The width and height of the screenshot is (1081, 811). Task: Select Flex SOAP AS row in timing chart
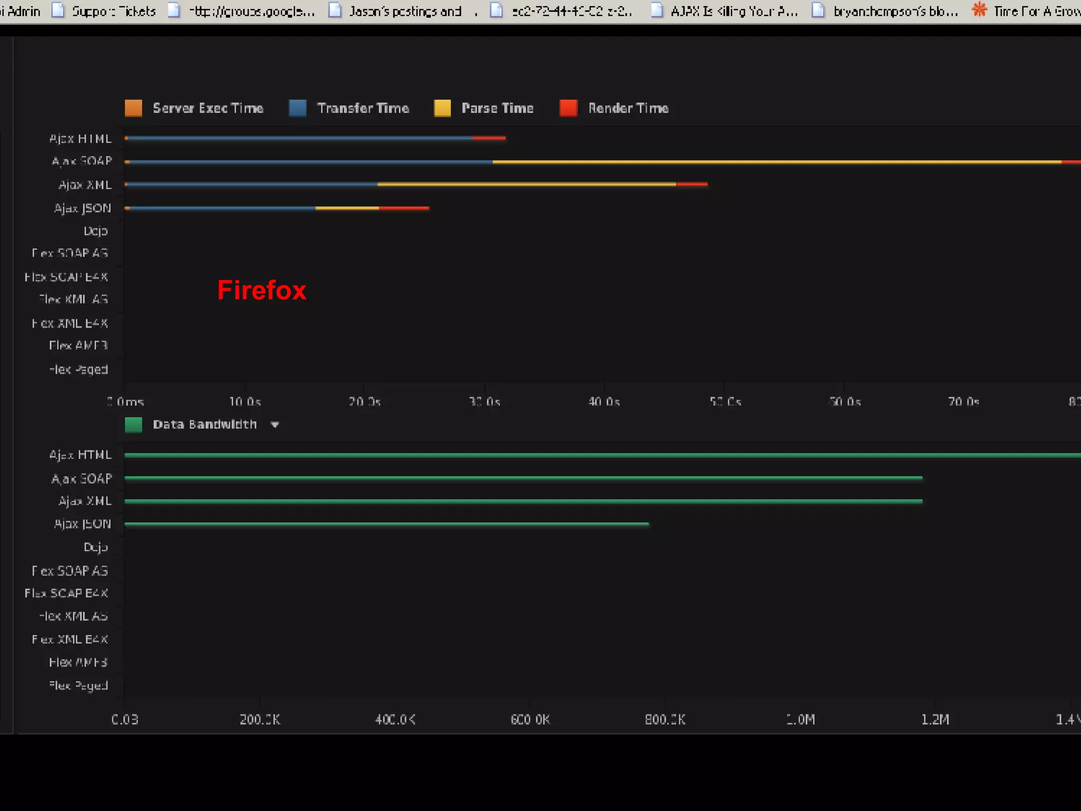pyautogui.click(x=70, y=253)
